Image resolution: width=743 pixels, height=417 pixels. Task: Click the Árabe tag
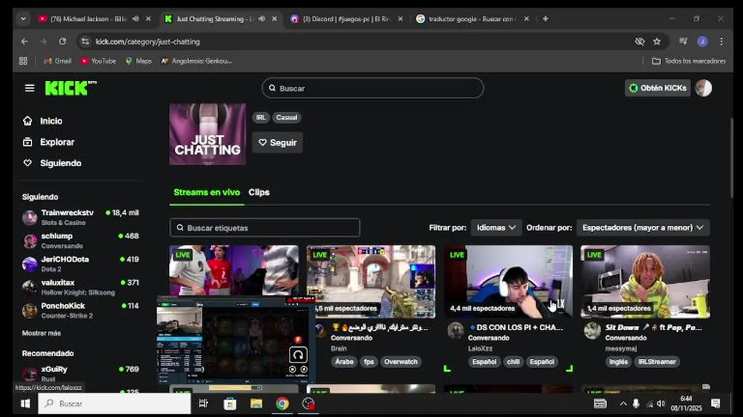coord(344,361)
